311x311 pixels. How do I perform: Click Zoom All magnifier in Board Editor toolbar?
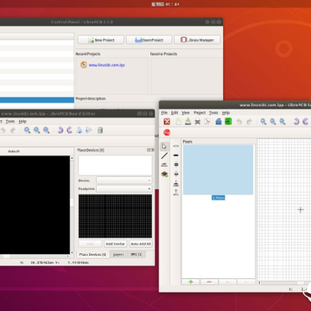(47, 130)
